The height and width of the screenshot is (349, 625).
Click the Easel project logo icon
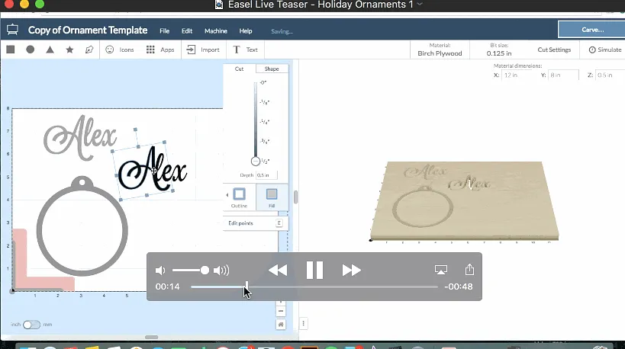point(13,30)
